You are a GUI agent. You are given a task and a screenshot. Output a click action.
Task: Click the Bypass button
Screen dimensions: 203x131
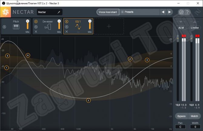point(181,116)
